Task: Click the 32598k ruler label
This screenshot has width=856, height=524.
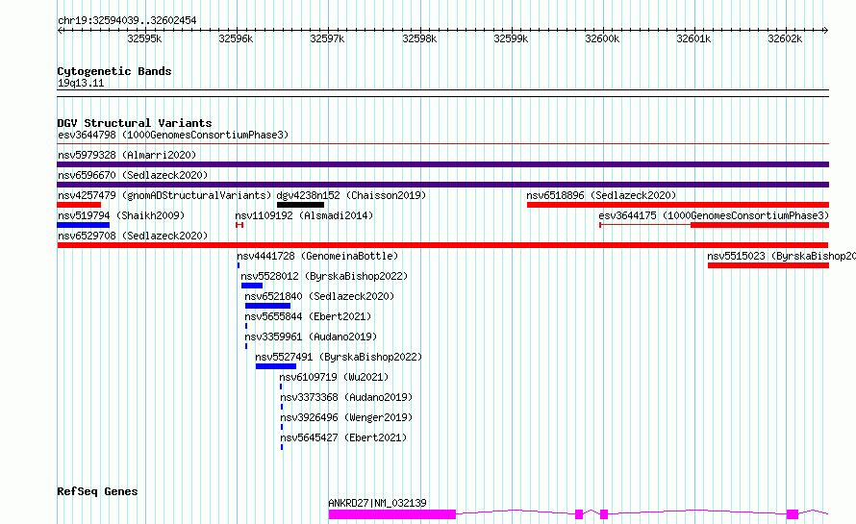Action: point(419,38)
